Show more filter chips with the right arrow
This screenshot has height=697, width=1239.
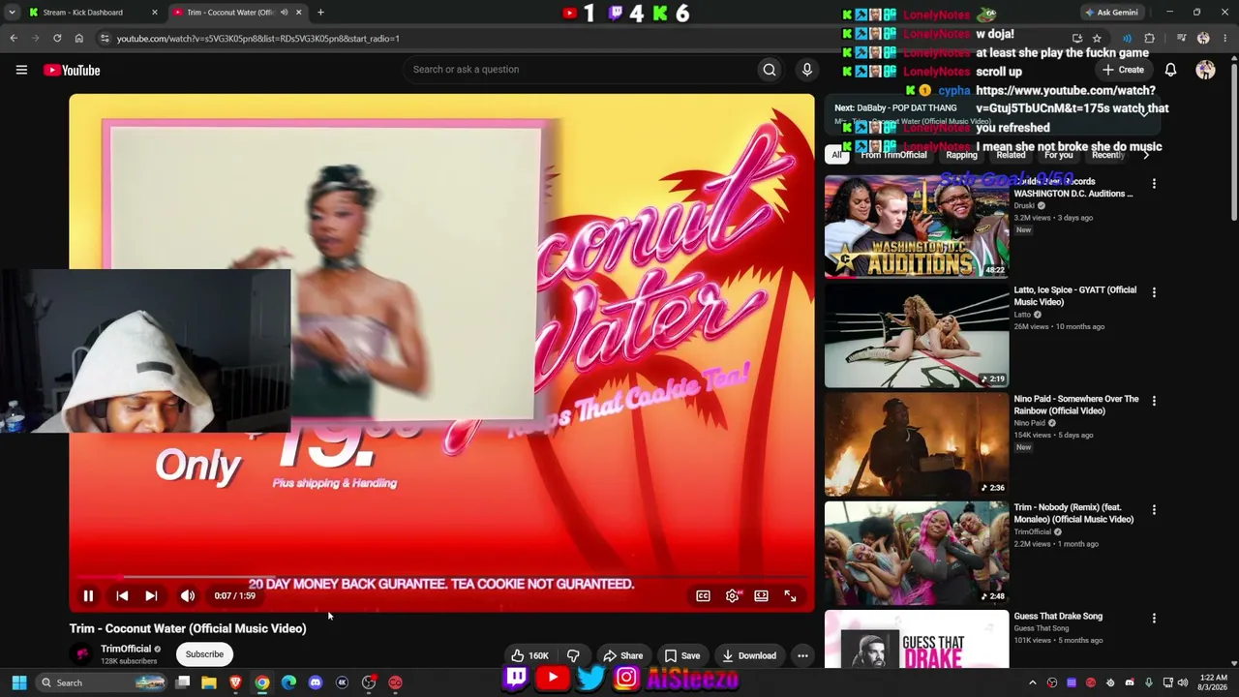tap(1146, 155)
